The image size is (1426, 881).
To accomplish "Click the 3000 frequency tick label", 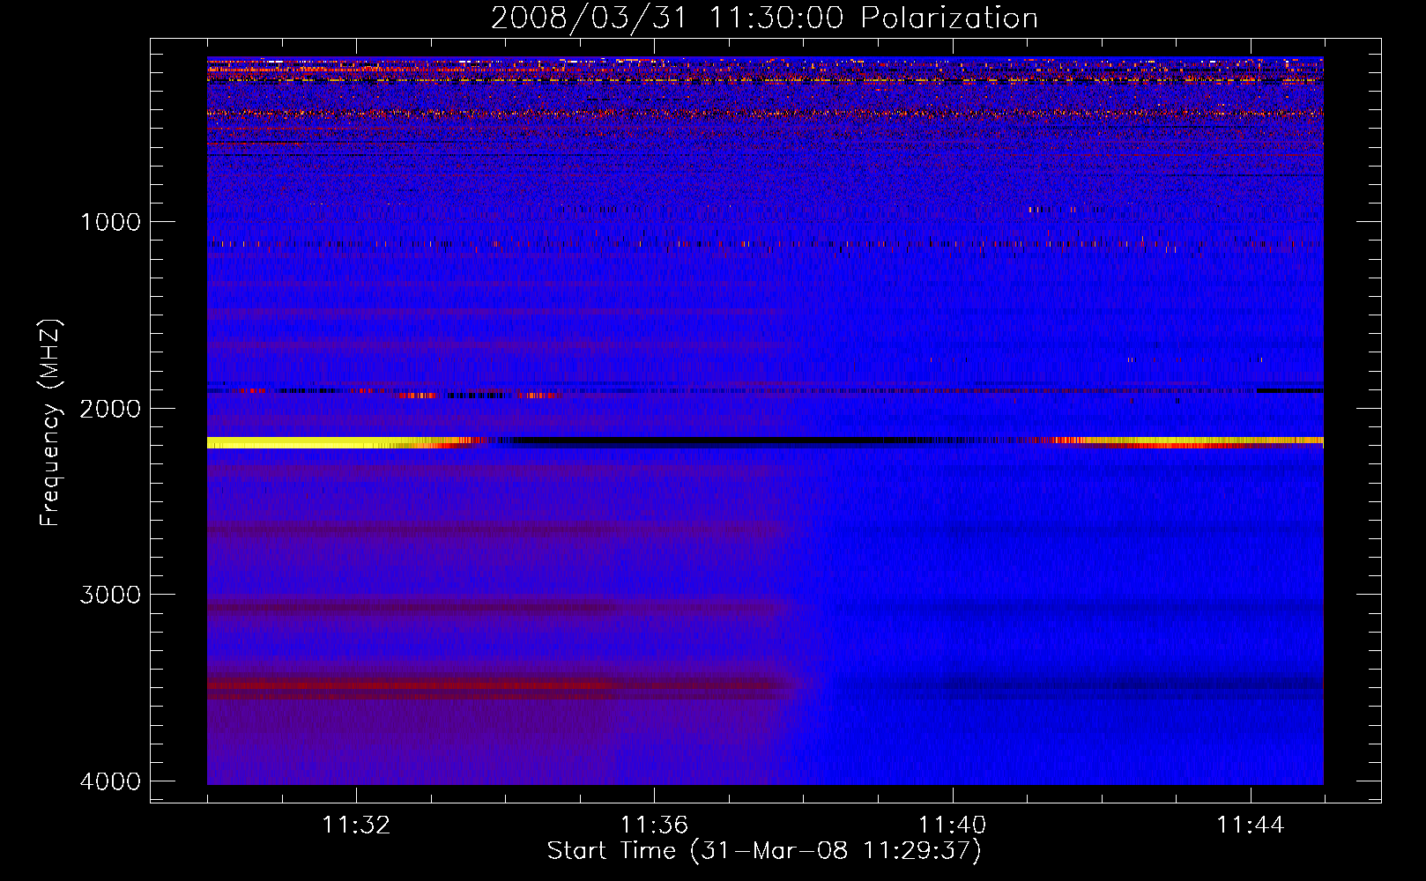I will click(x=110, y=595).
